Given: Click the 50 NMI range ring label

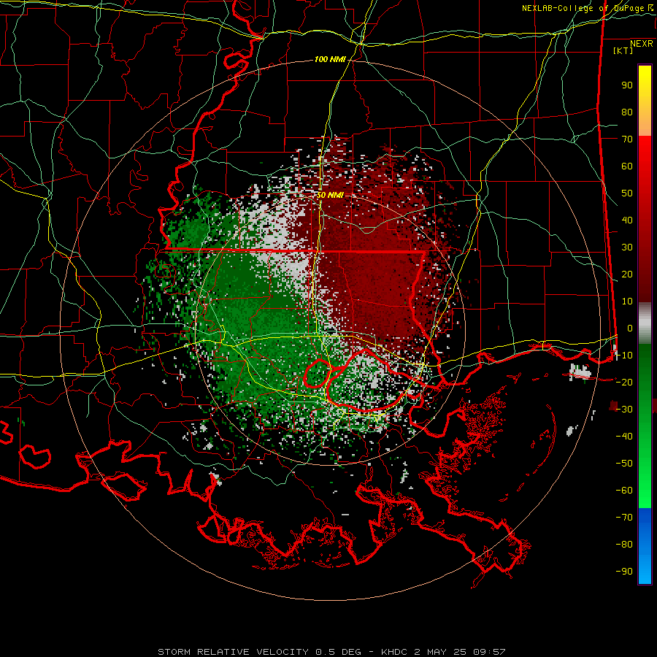Looking at the screenshot, I should [x=330, y=195].
